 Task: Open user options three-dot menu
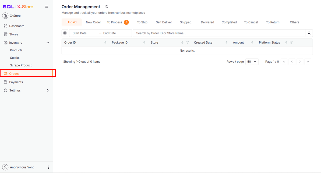48,167
